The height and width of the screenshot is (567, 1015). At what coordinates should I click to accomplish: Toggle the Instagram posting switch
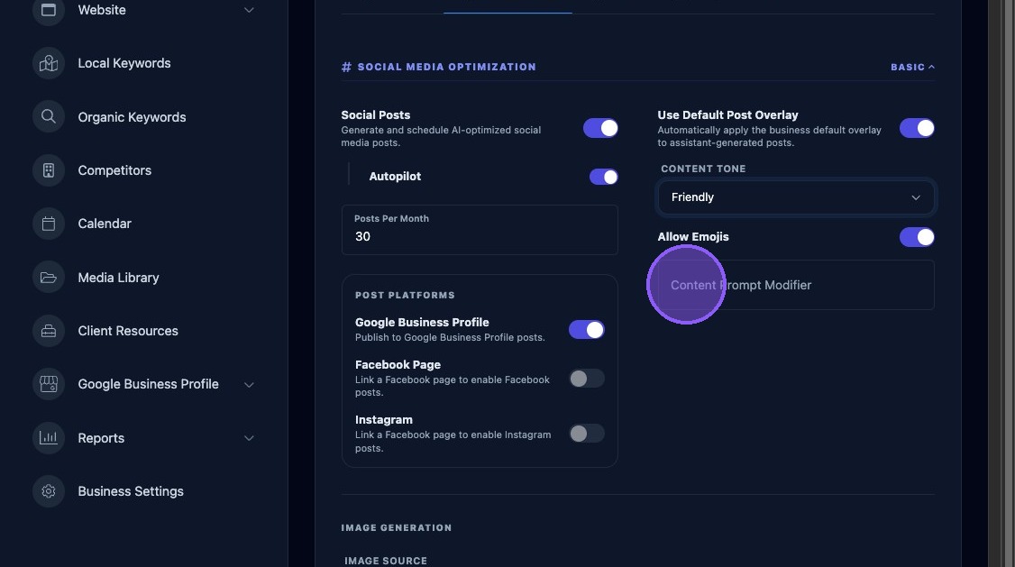587,433
